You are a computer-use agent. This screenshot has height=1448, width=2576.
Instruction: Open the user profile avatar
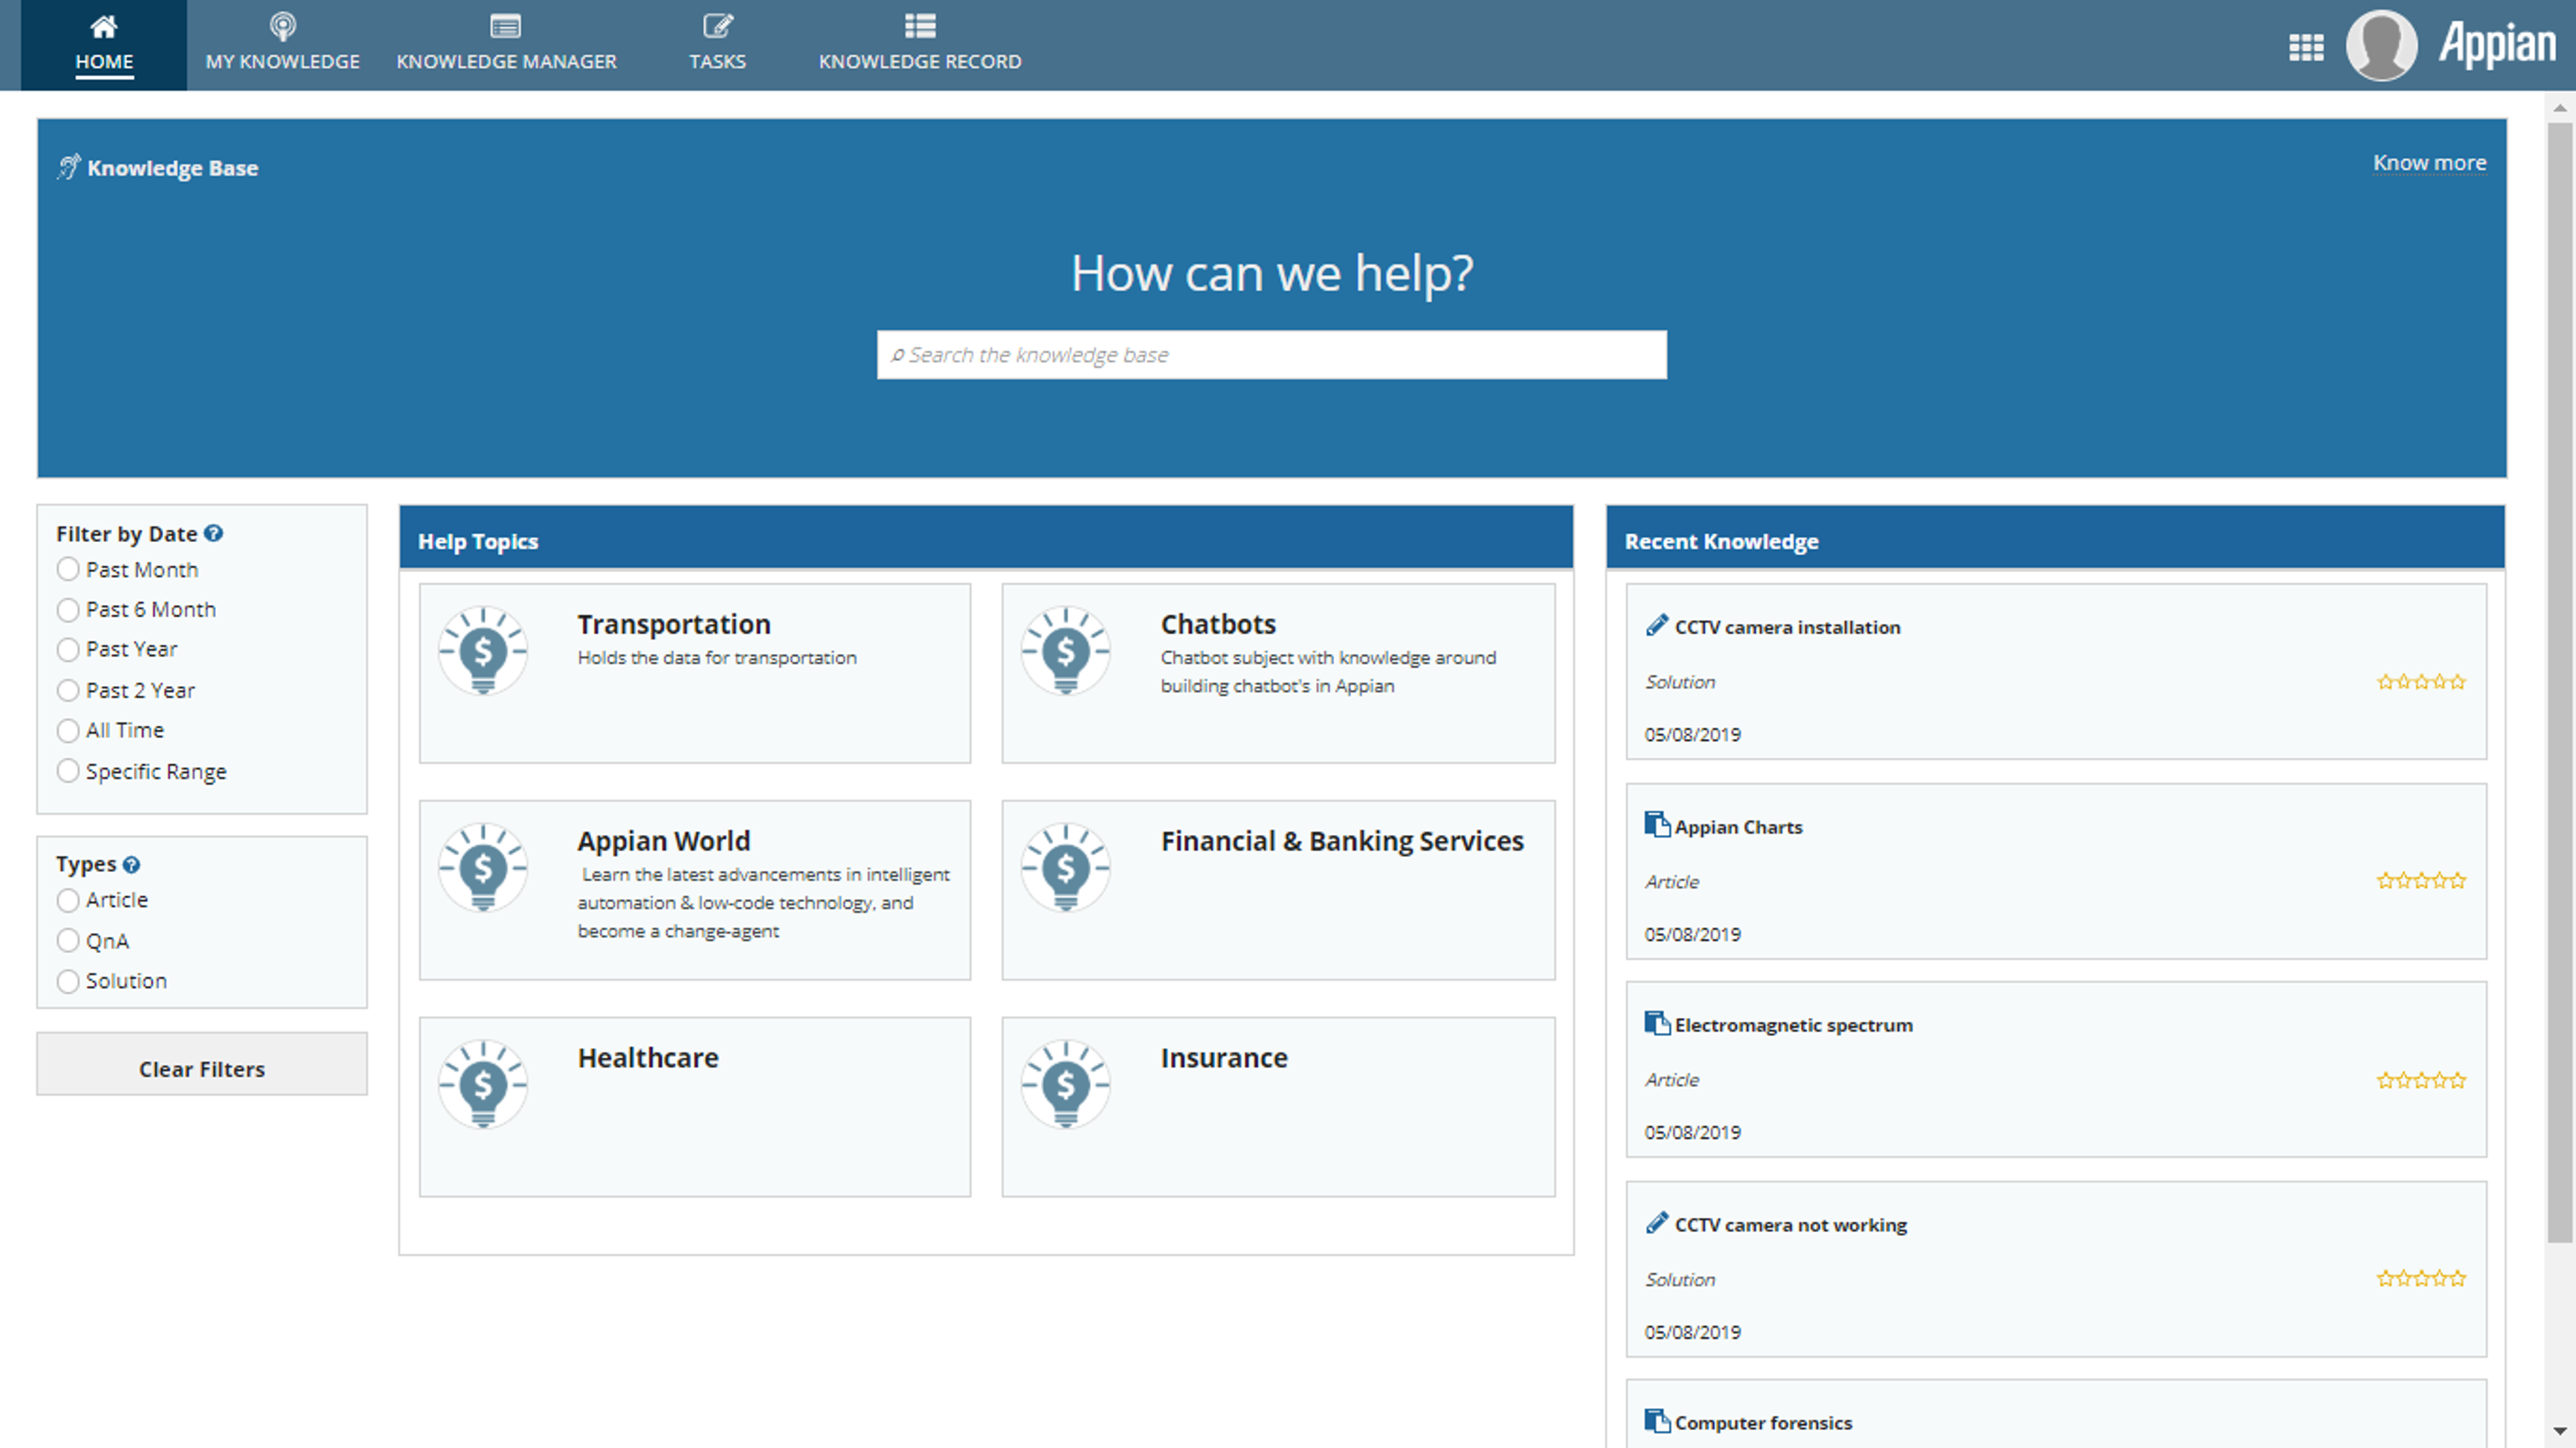[x=2382, y=45]
